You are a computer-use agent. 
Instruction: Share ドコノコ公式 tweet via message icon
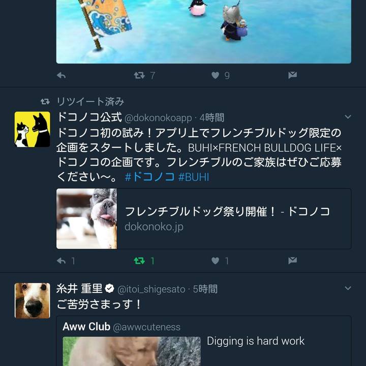292,260
